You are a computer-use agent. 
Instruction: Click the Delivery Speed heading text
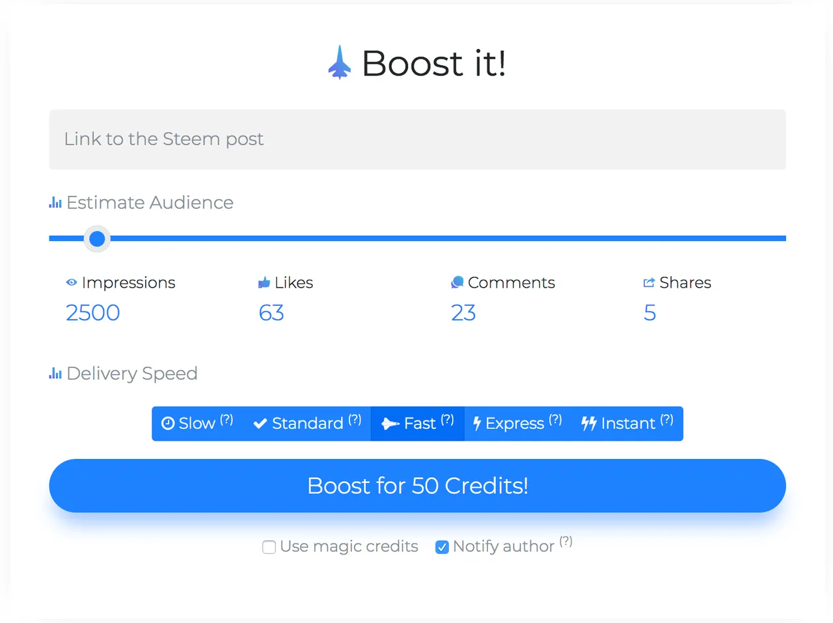click(132, 374)
